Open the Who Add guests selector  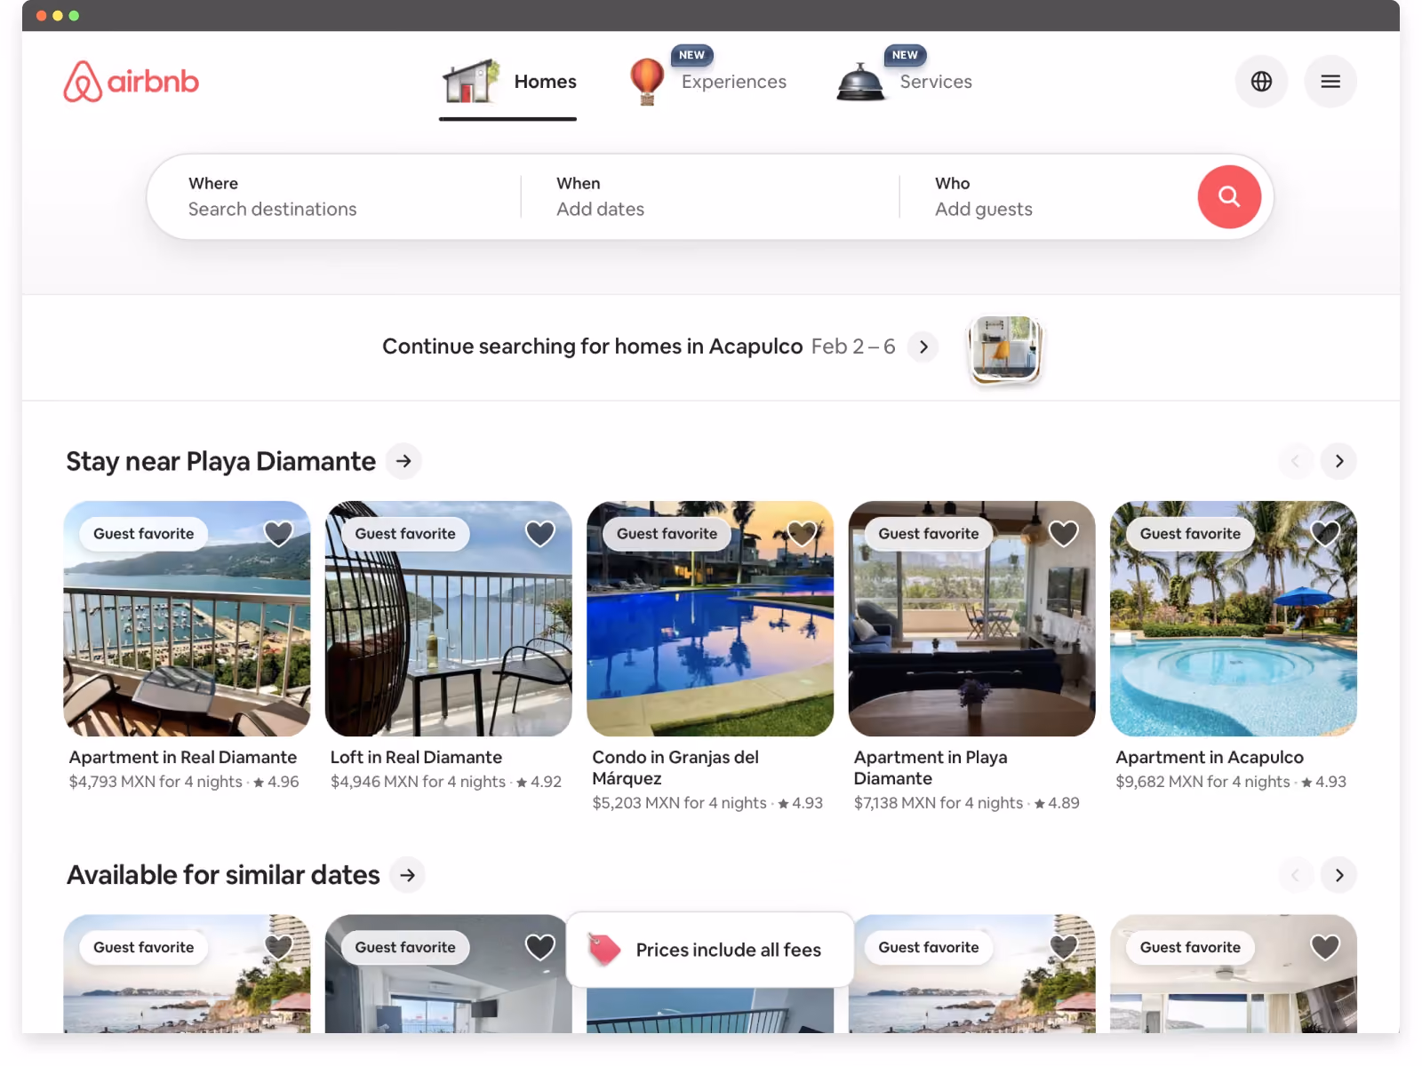coord(1049,196)
